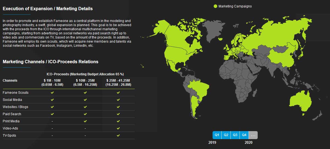330x149 pixels.
Task: Click the Q1 timeline quarter button
Action: 217,135
